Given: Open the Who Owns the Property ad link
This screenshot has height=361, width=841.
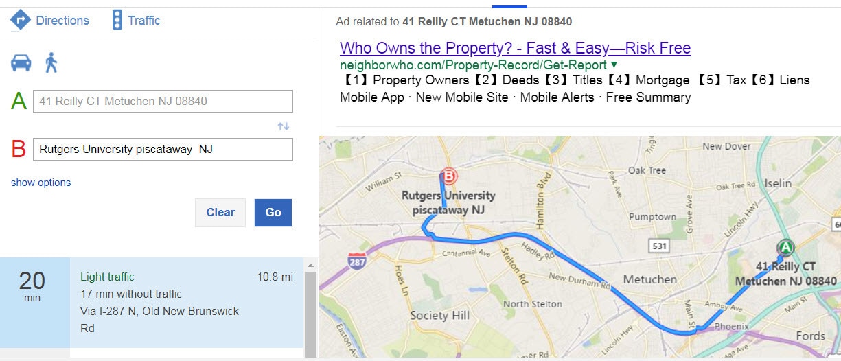Looking at the screenshot, I should [x=515, y=48].
